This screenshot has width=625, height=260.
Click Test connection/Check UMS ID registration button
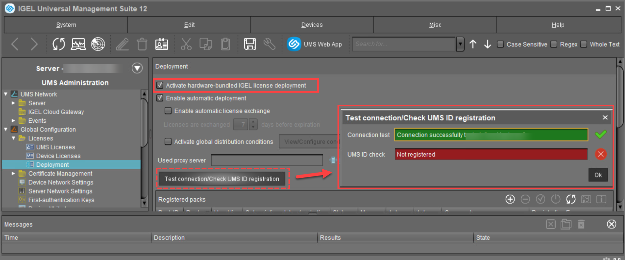coord(222,179)
